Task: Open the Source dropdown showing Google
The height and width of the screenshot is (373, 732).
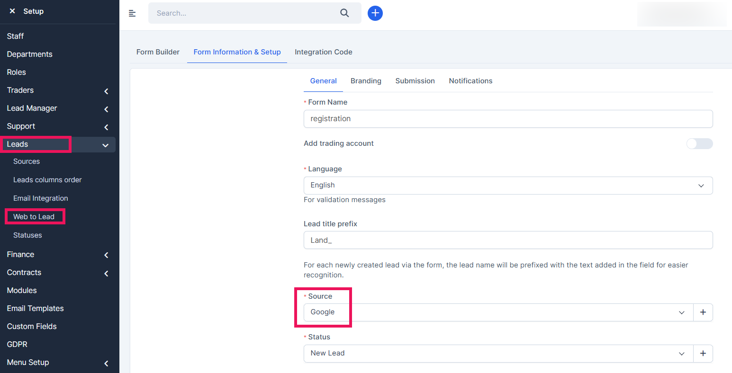Action: tap(497, 312)
